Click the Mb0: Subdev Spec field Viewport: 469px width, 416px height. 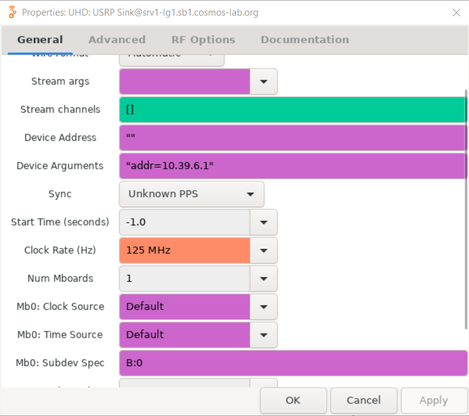(292, 363)
